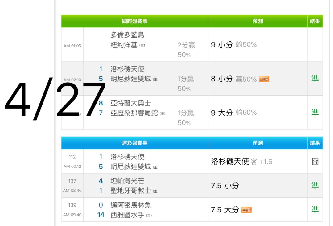Viewport: 333px width, 226px height.
Task: Open the 亞特蘭大勇士 team link
Action: (x=130, y=103)
